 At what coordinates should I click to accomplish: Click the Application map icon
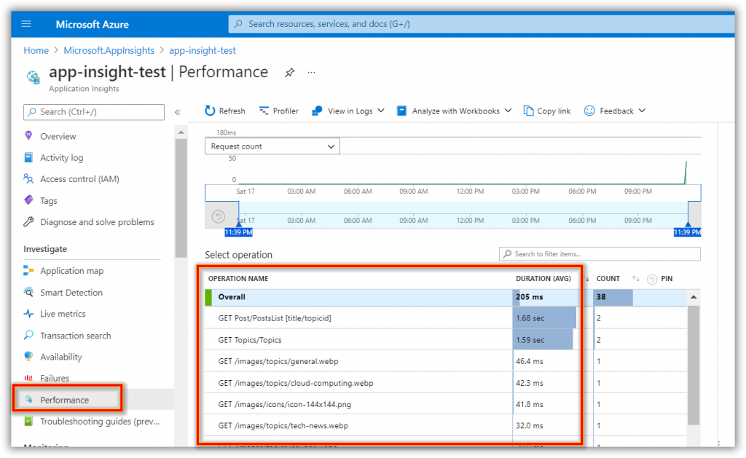[x=28, y=271]
